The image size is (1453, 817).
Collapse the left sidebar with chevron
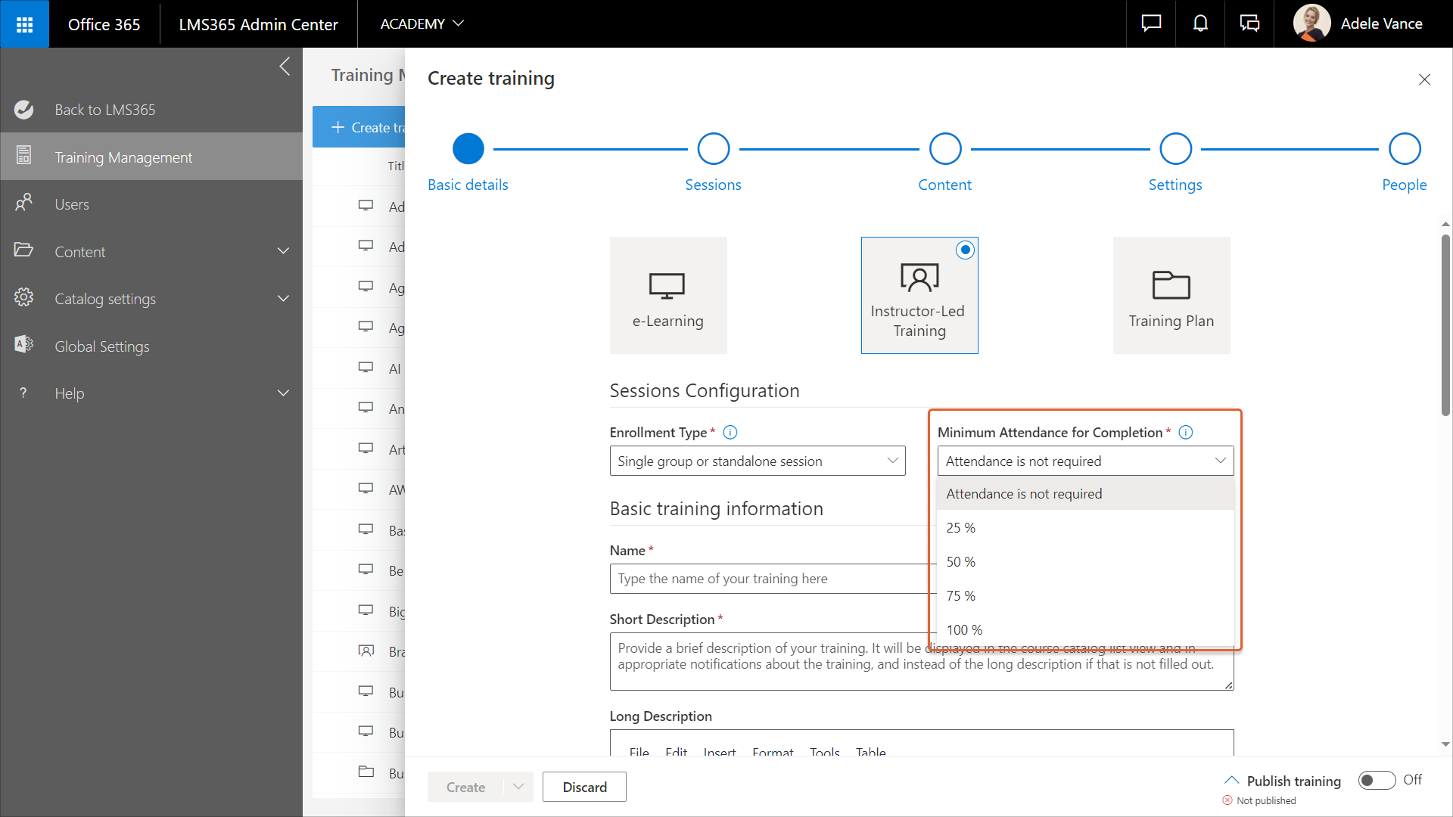click(285, 67)
